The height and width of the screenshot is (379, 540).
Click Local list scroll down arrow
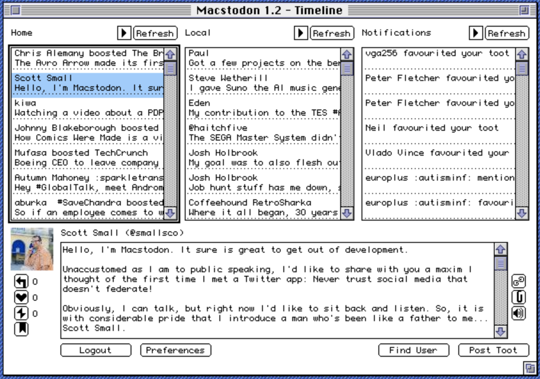347,213
